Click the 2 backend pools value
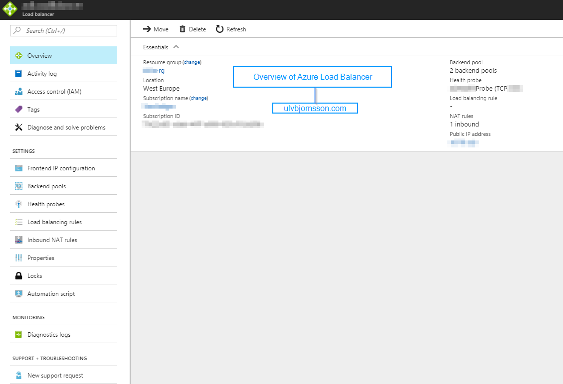The width and height of the screenshot is (563, 384). pos(473,71)
